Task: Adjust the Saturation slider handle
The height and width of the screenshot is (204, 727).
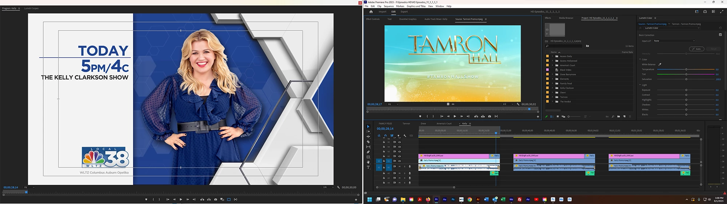Action: [x=686, y=79]
